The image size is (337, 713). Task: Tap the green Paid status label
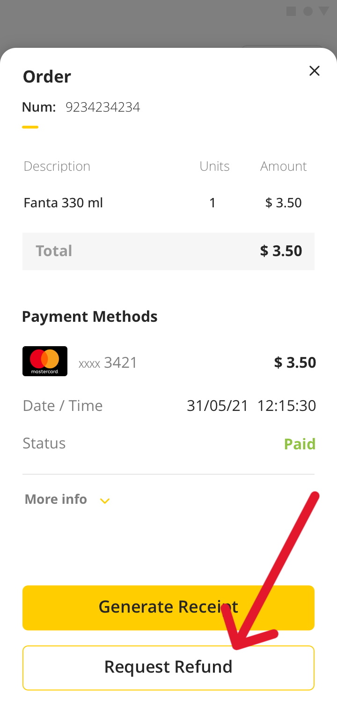click(300, 444)
